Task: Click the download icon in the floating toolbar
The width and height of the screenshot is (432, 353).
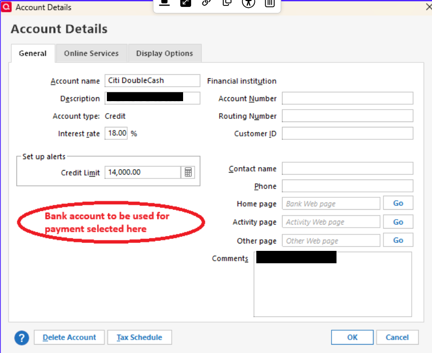Action: (164, 3)
